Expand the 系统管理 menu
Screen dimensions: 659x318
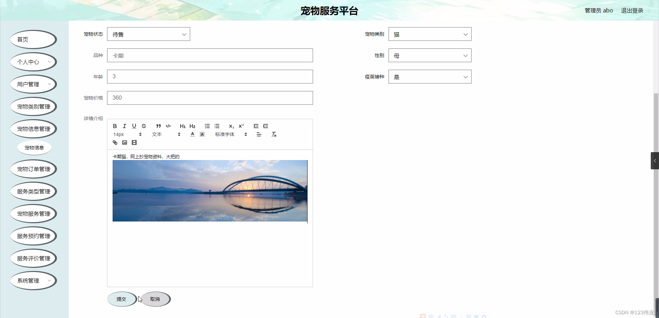click(33, 281)
